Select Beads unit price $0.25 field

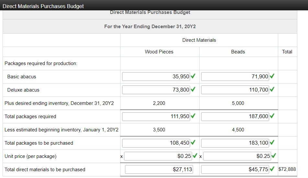tap(237, 156)
